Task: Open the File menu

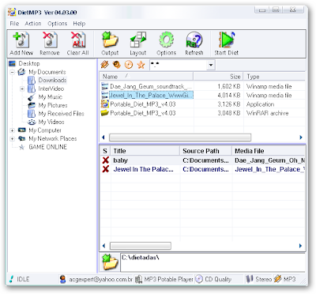Action: [14, 24]
